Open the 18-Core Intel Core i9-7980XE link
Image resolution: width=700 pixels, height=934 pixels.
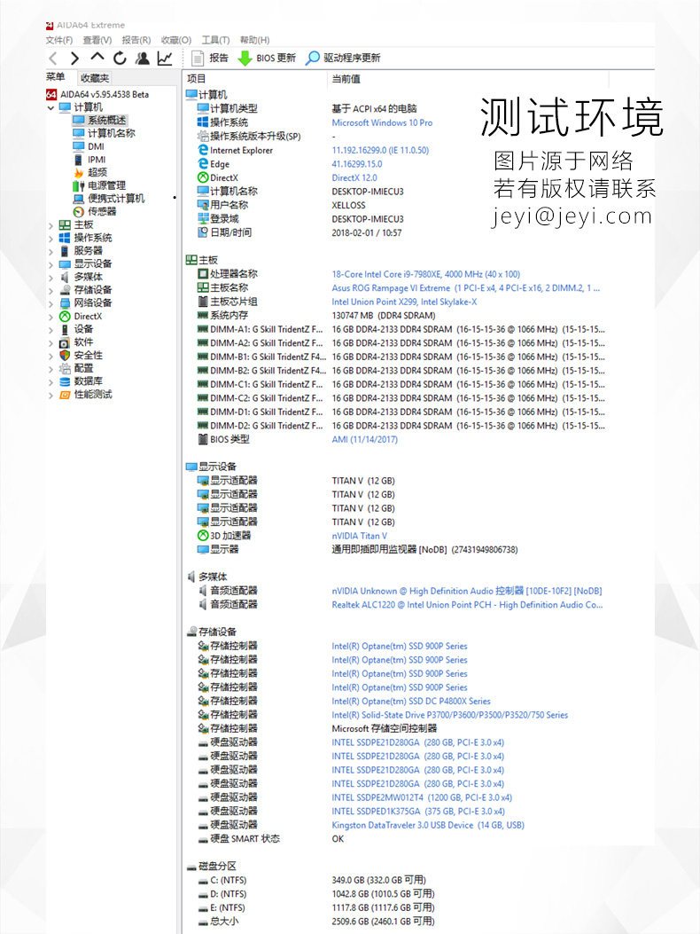pos(425,274)
